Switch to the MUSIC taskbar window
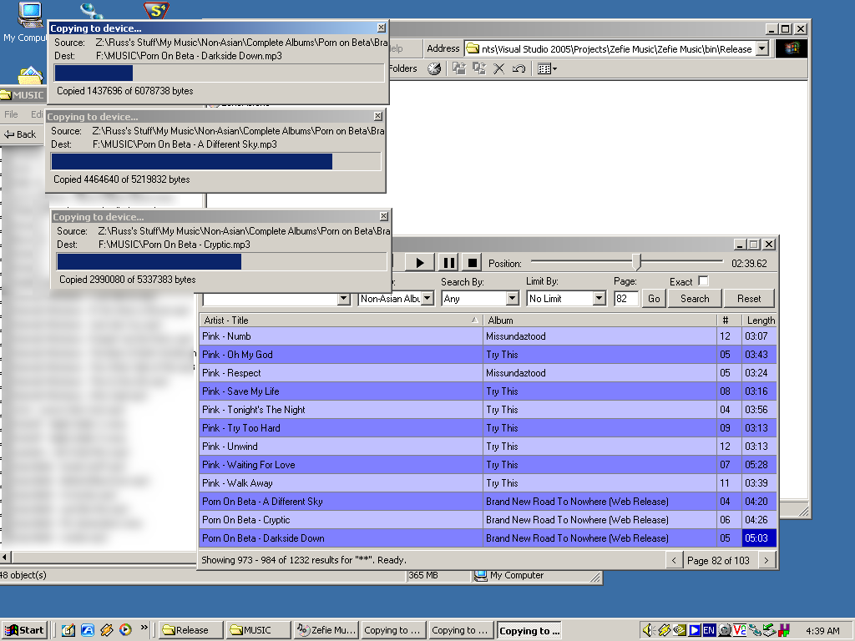Screen dimensions: 855x641 [x=258, y=630]
